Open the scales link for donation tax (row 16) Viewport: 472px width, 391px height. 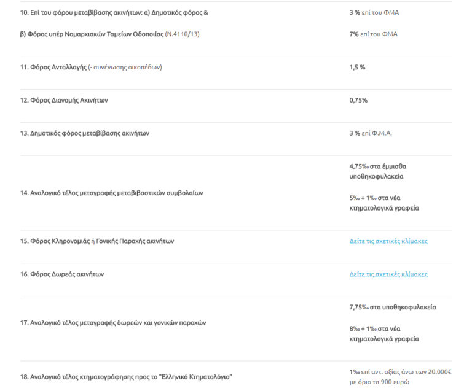(x=388, y=274)
